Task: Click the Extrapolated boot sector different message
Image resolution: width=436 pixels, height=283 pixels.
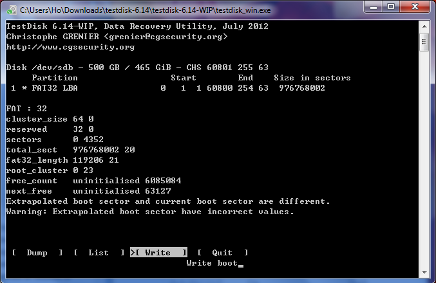Action: 168,201
